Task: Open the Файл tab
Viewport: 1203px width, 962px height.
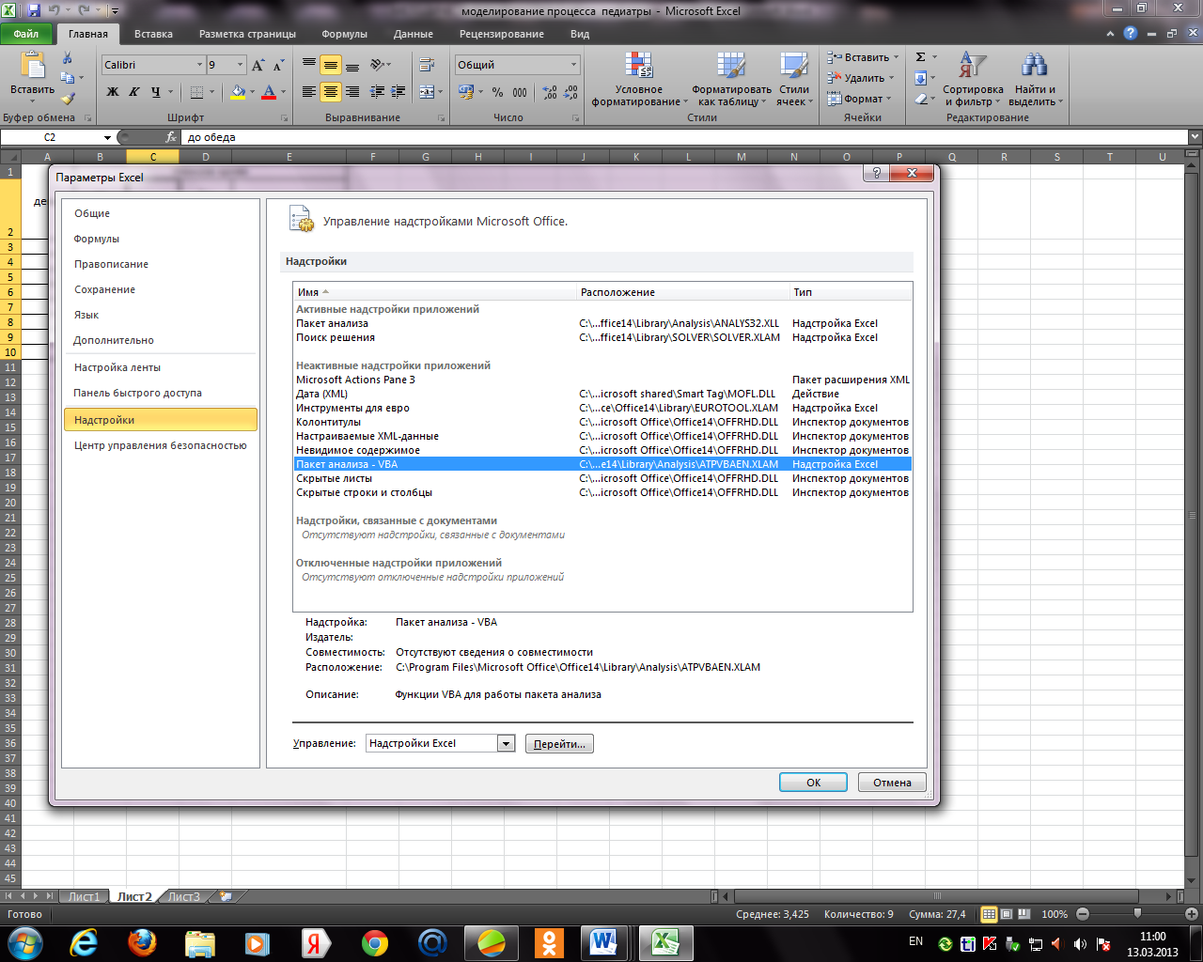Action: click(x=26, y=34)
